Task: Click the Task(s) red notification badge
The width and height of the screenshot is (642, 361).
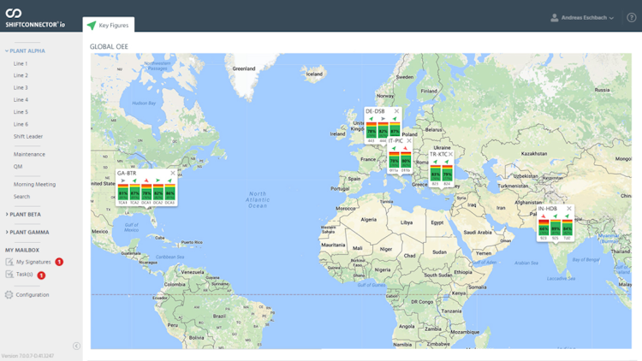Action: 41,275
